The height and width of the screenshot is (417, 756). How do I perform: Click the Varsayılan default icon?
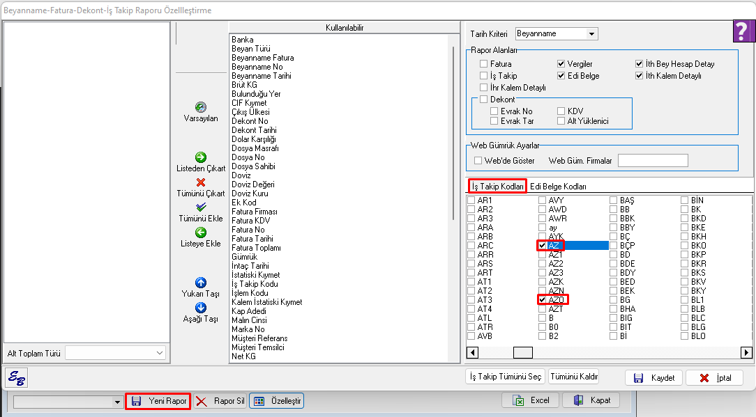click(x=201, y=107)
